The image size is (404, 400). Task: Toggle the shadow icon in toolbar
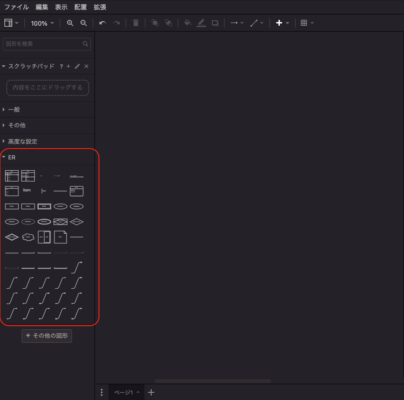point(215,23)
